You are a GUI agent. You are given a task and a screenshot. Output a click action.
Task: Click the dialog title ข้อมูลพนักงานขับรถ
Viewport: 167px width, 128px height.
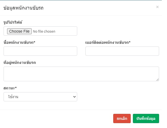click(x=23, y=8)
